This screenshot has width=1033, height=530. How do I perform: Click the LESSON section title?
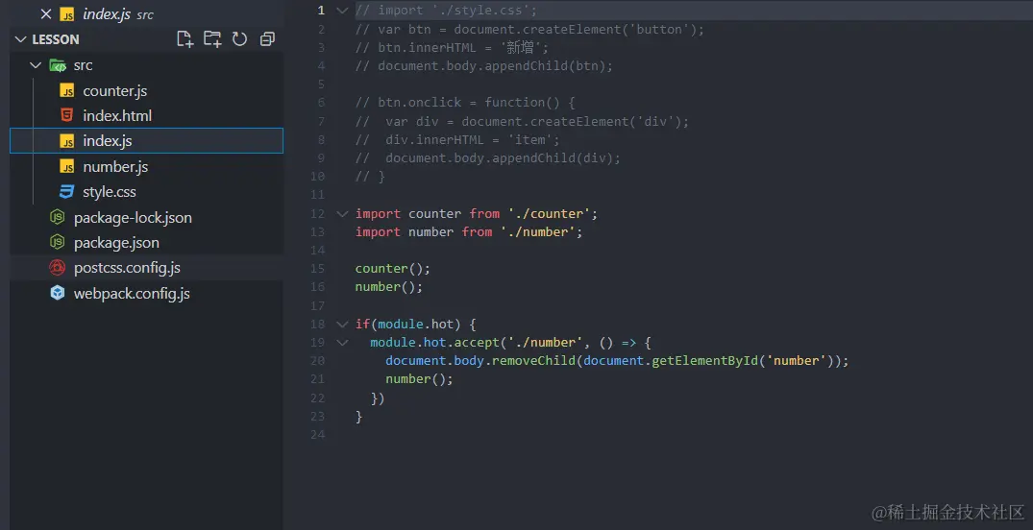coord(56,39)
